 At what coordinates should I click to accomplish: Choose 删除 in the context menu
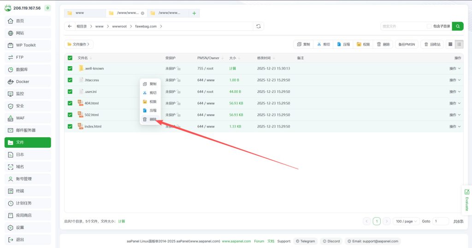150,119
